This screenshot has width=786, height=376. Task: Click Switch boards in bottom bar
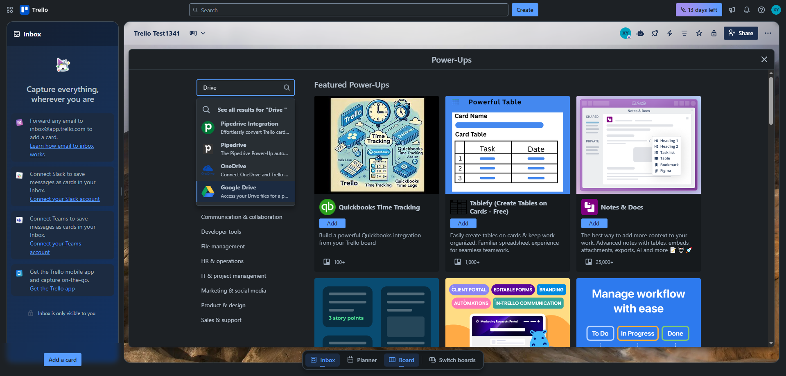click(x=452, y=360)
